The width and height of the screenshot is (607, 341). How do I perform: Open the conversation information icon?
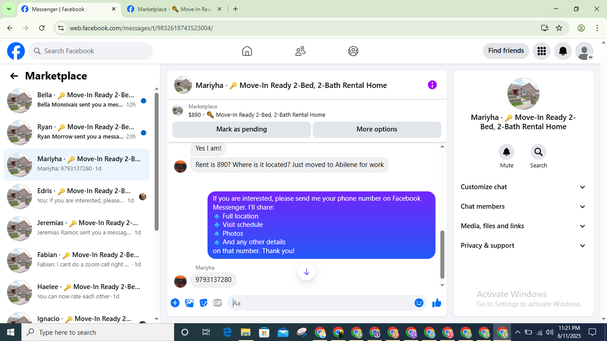click(x=432, y=85)
